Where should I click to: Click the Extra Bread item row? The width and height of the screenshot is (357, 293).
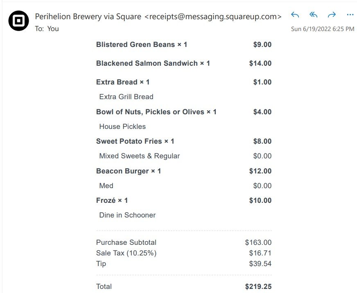[x=123, y=82]
